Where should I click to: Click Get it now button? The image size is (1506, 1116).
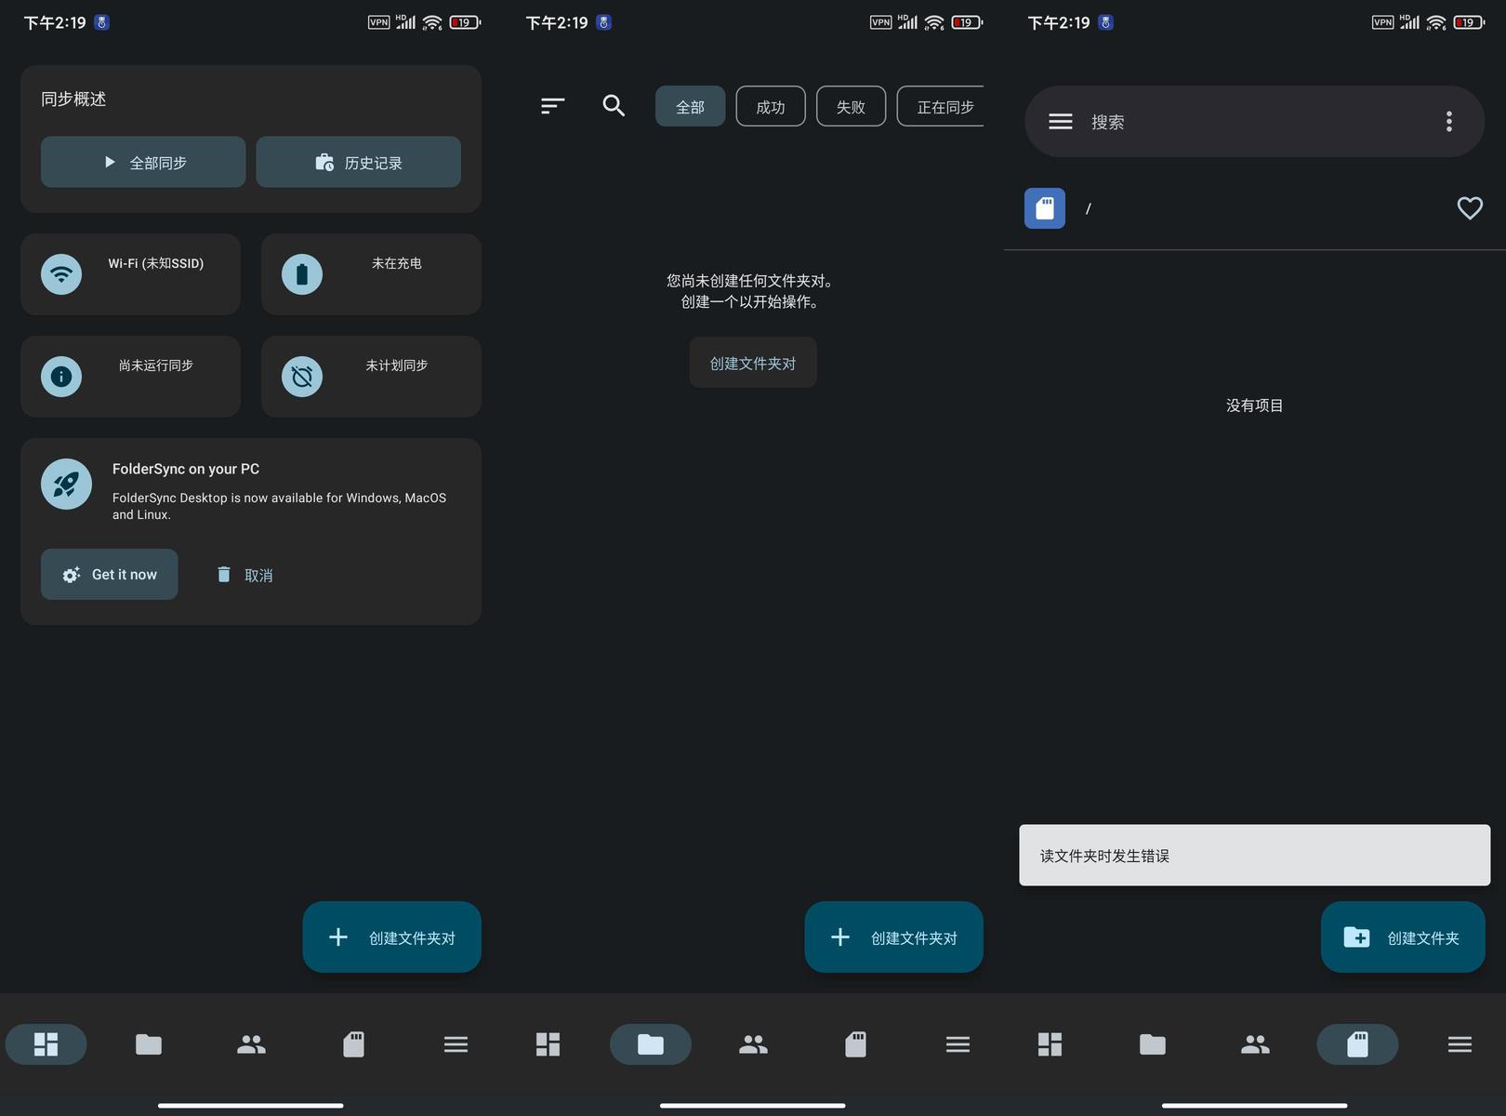(109, 574)
